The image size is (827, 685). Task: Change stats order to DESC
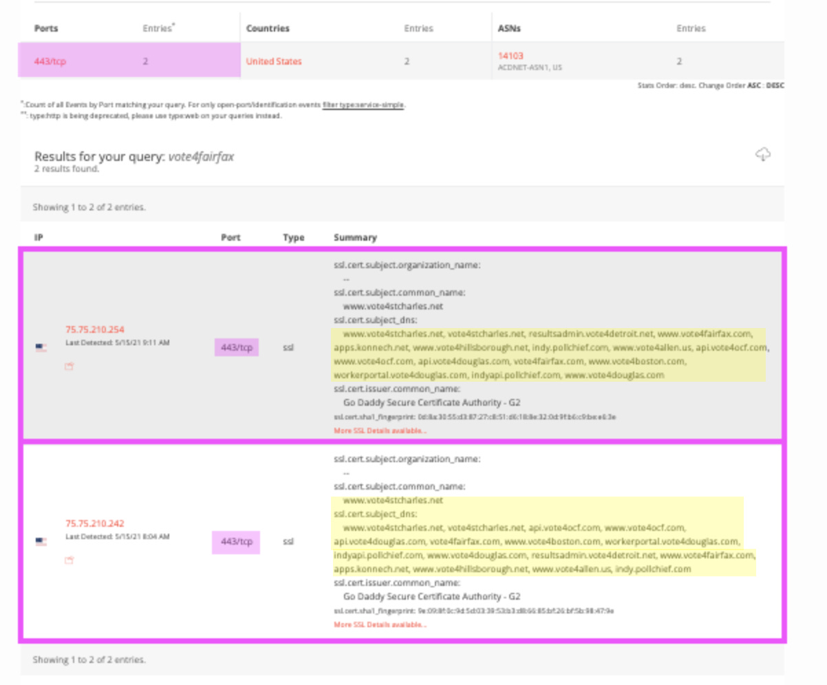[x=775, y=86]
